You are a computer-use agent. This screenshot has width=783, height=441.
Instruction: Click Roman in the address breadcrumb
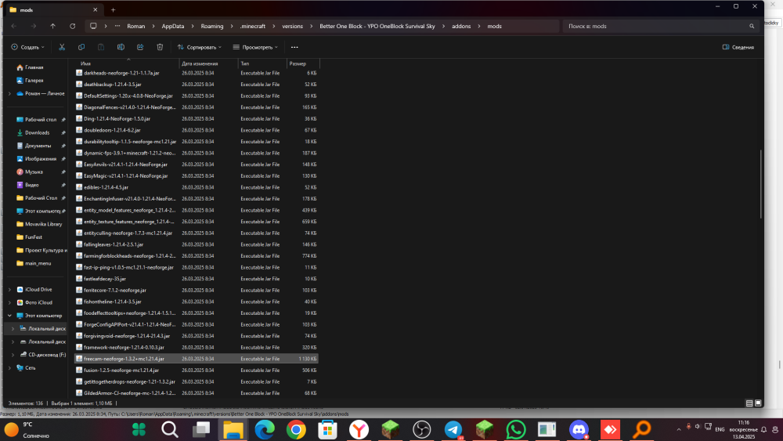(x=135, y=26)
